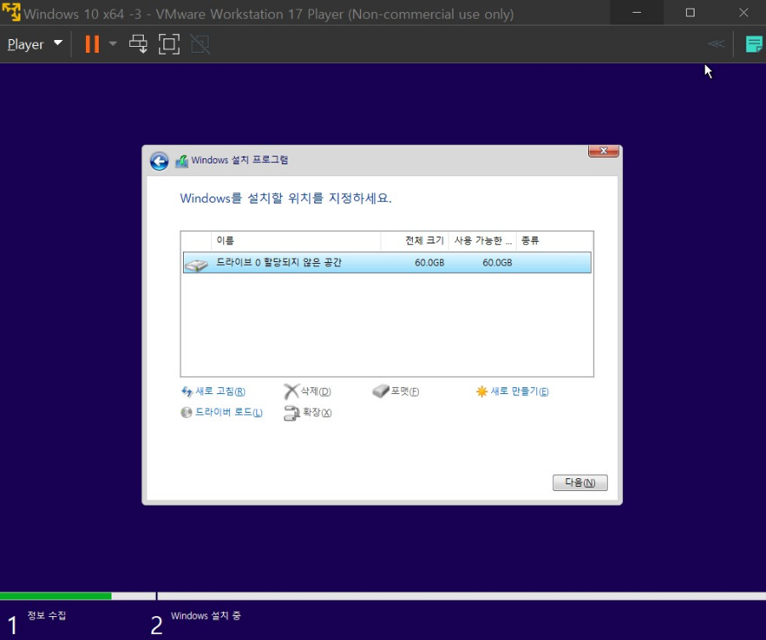Minimize the VMware Player window

click(x=637, y=13)
